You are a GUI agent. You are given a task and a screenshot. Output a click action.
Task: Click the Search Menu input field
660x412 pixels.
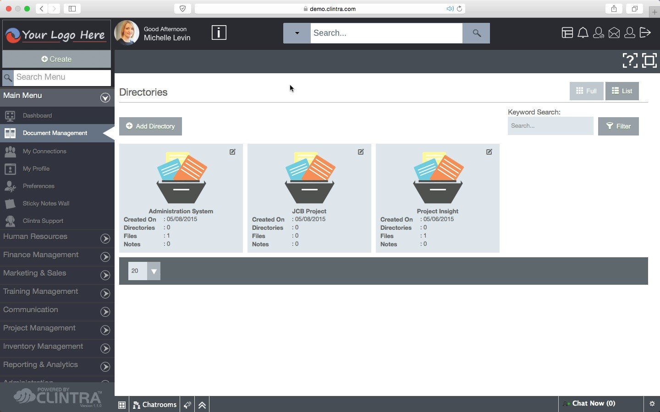[x=62, y=77]
